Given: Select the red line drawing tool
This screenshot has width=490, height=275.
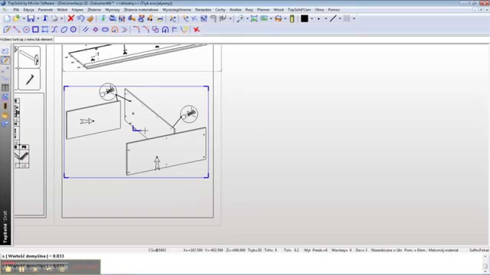Looking at the screenshot, I should coord(16,29).
